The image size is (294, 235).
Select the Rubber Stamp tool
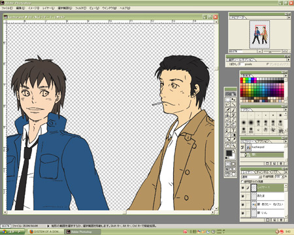click(227, 114)
